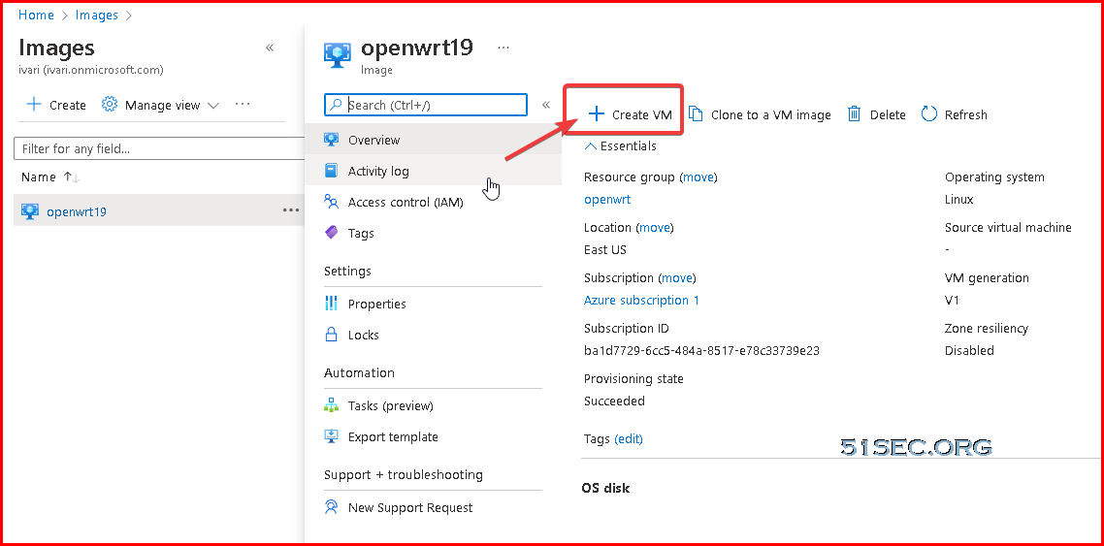The width and height of the screenshot is (1104, 546).
Task: Click the Home breadcrumb link
Action: [x=36, y=15]
